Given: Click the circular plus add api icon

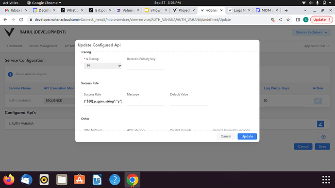Looking at the screenshot, I should click(323, 137).
